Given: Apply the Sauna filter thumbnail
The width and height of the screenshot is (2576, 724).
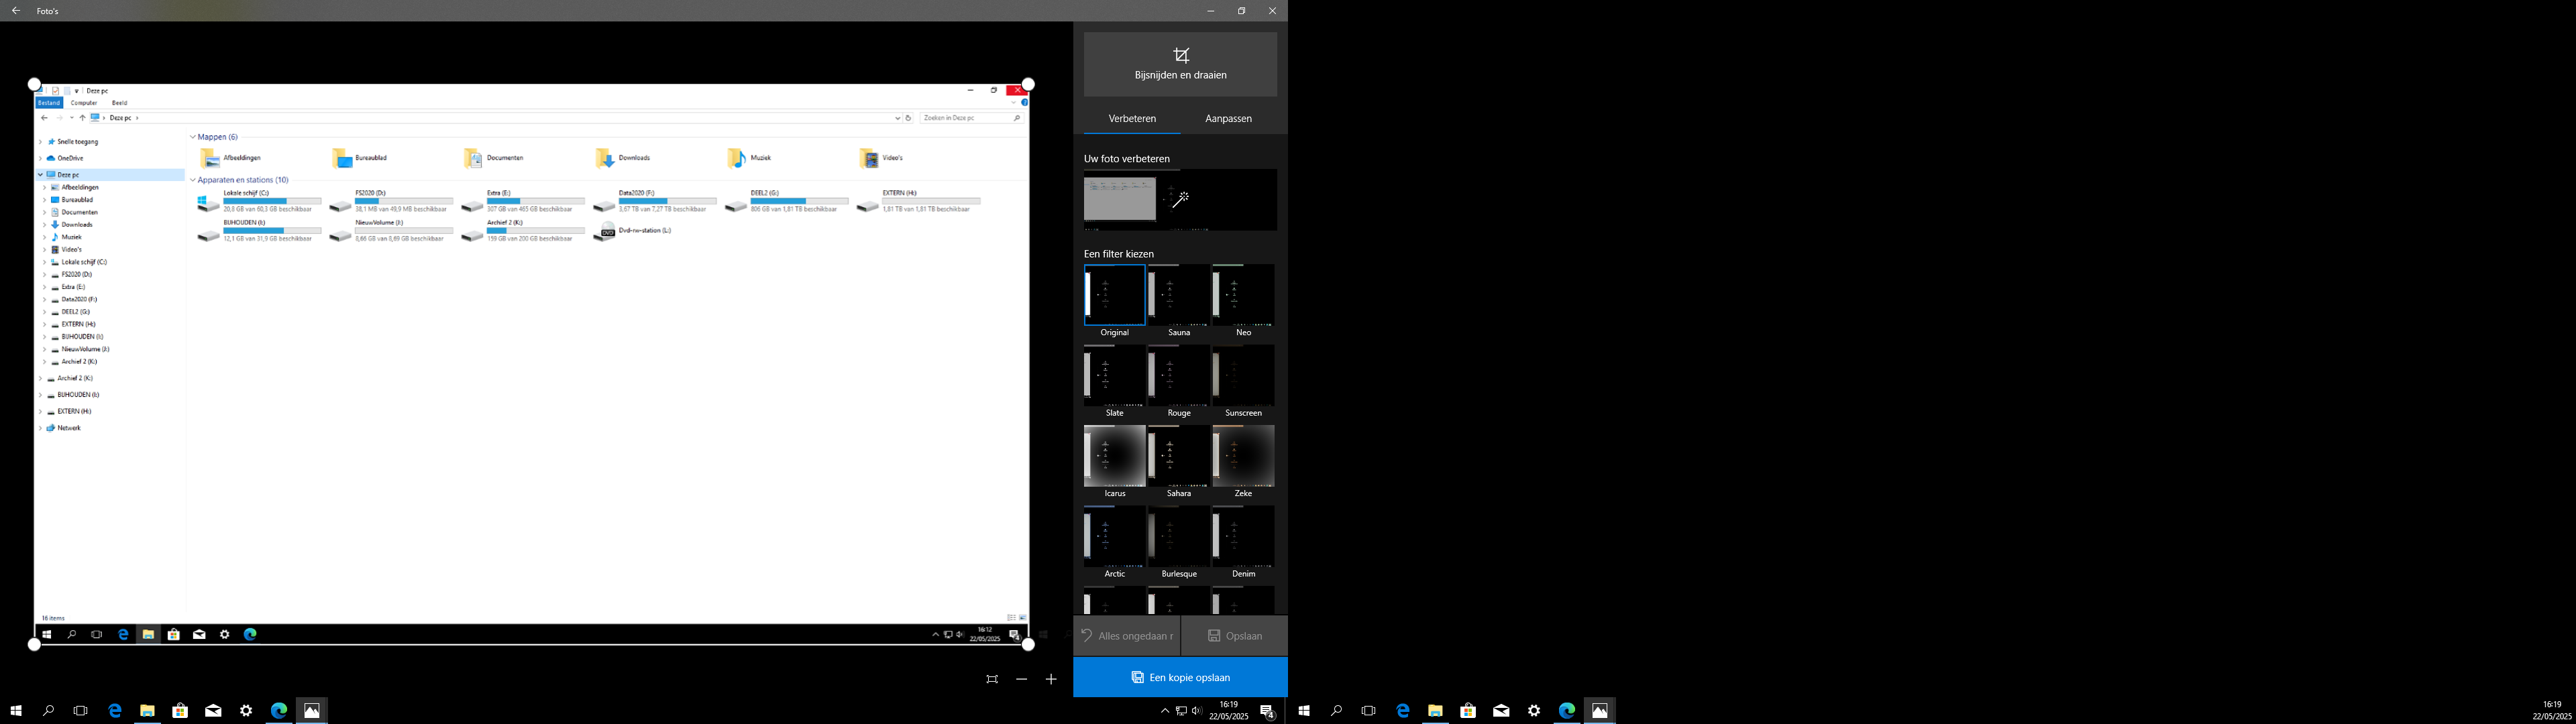Looking at the screenshot, I should [x=1179, y=295].
